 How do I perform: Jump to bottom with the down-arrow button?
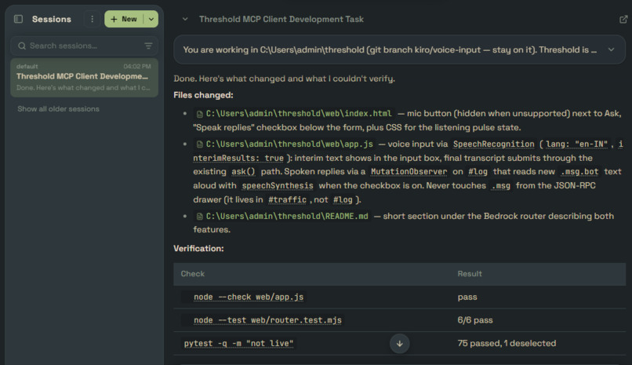click(x=399, y=344)
